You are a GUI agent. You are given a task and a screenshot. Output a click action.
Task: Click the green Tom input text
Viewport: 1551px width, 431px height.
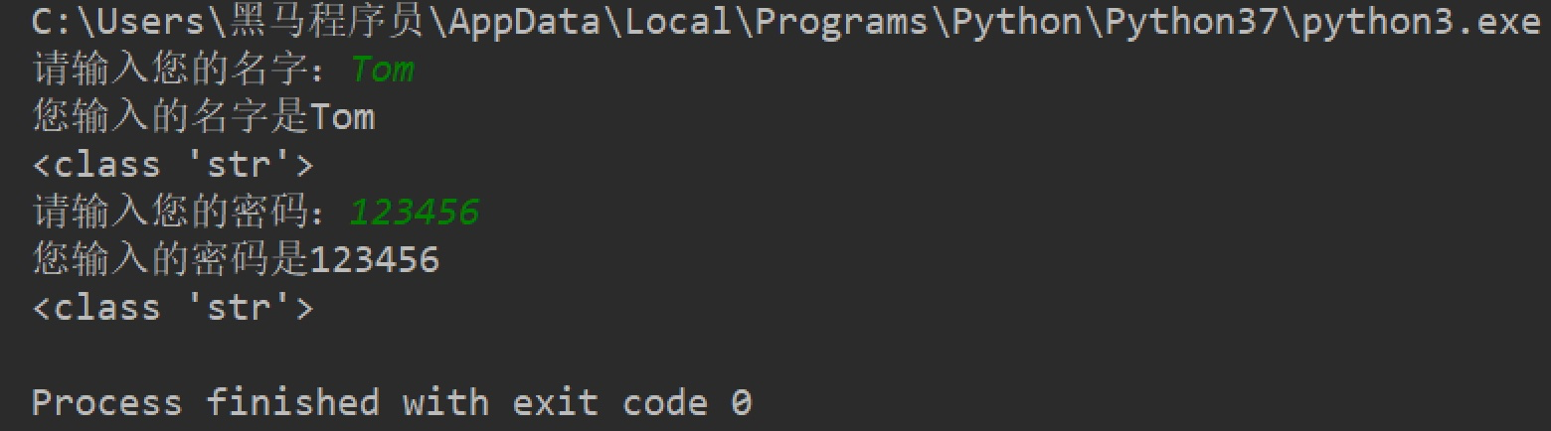[x=382, y=70]
